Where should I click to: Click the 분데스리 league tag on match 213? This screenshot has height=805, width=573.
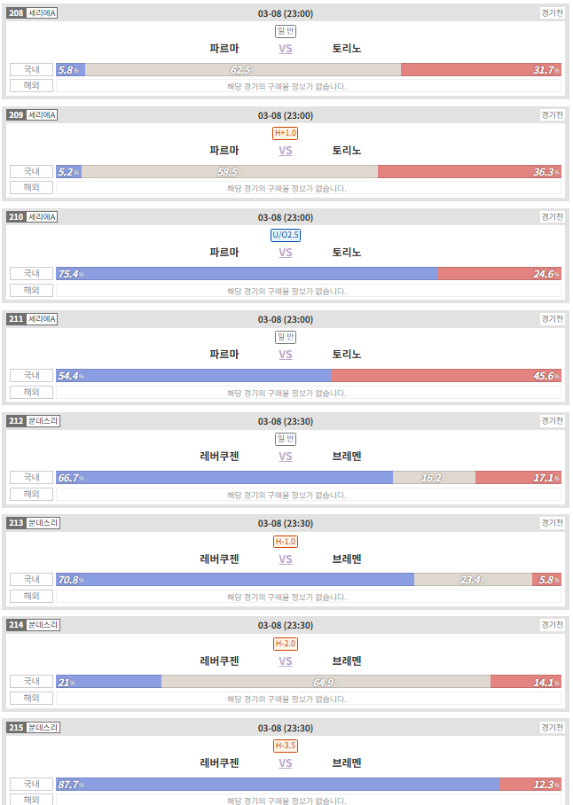(43, 523)
